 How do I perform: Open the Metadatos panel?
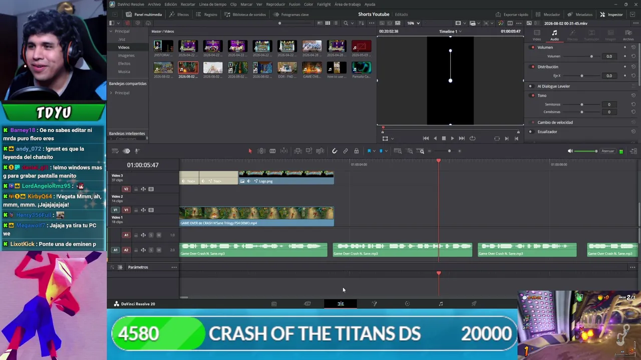click(x=580, y=14)
